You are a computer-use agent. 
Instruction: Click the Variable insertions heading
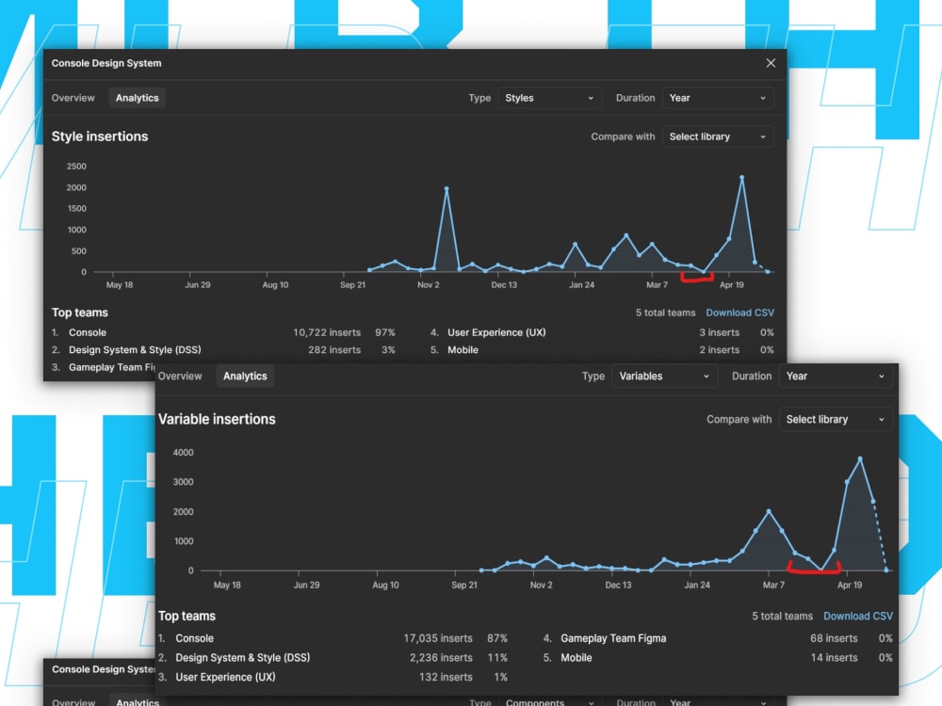click(217, 419)
